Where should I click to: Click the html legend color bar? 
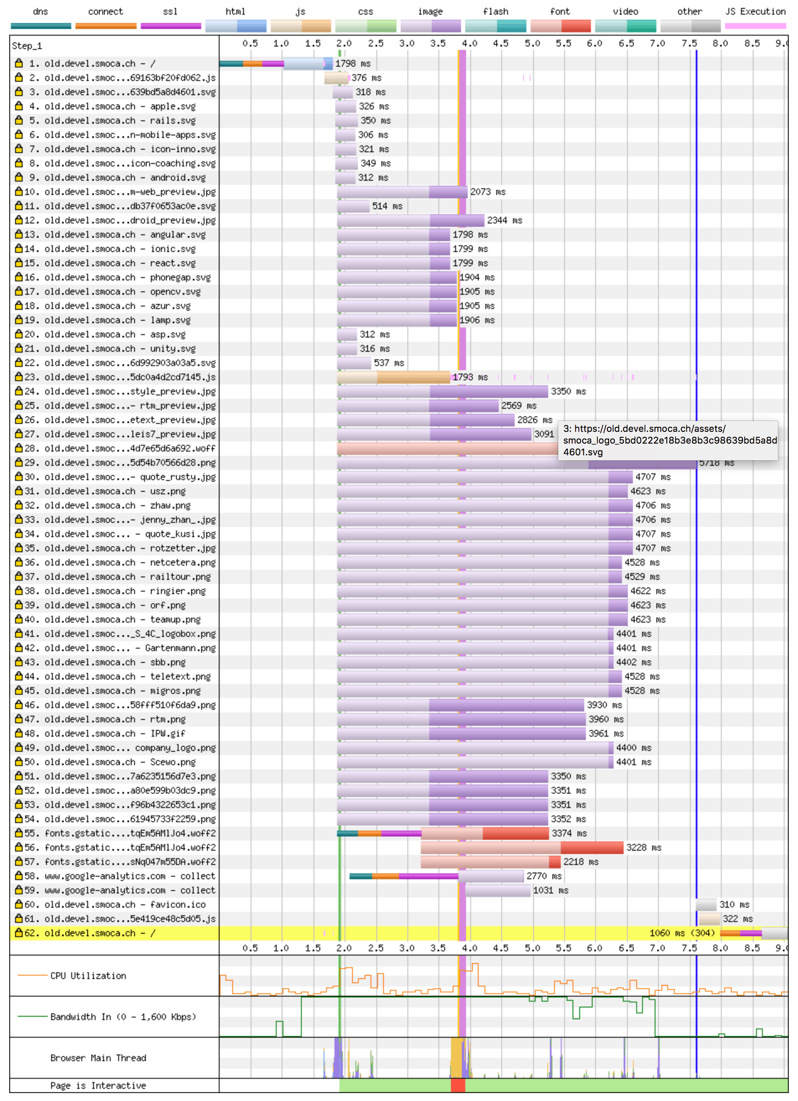[236, 26]
